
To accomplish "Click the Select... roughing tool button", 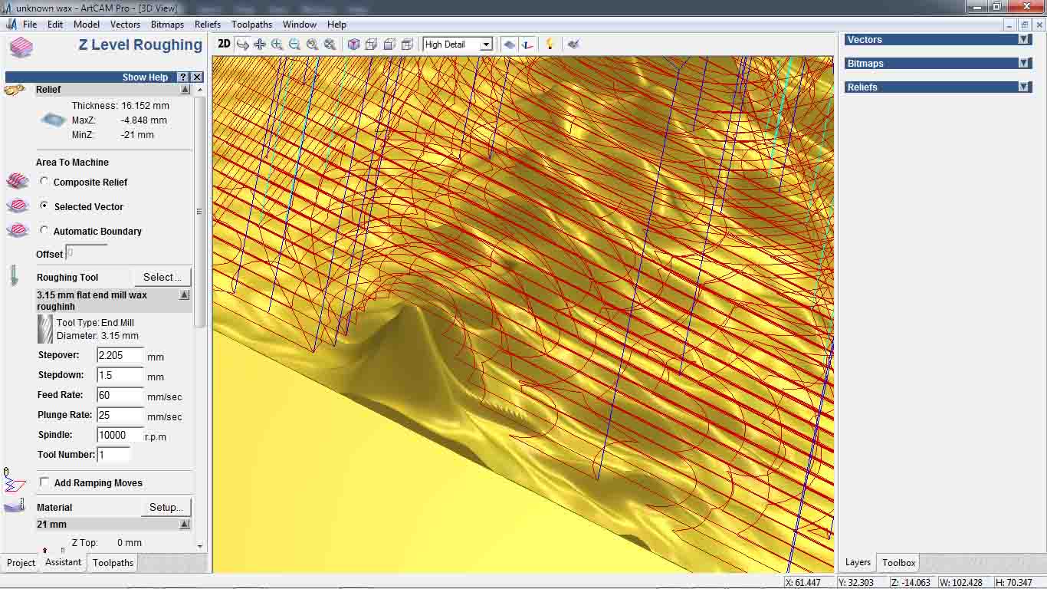I will pyautogui.click(x=162, y=277).
